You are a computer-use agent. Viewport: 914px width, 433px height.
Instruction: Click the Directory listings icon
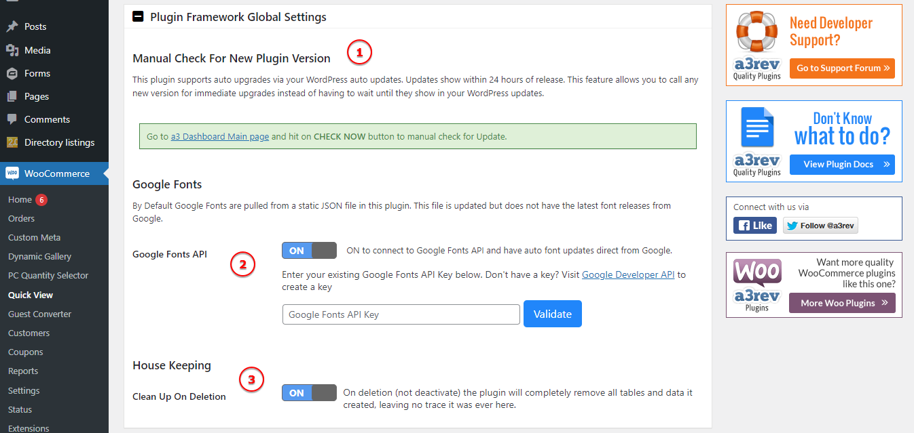(x=12, y=142)
